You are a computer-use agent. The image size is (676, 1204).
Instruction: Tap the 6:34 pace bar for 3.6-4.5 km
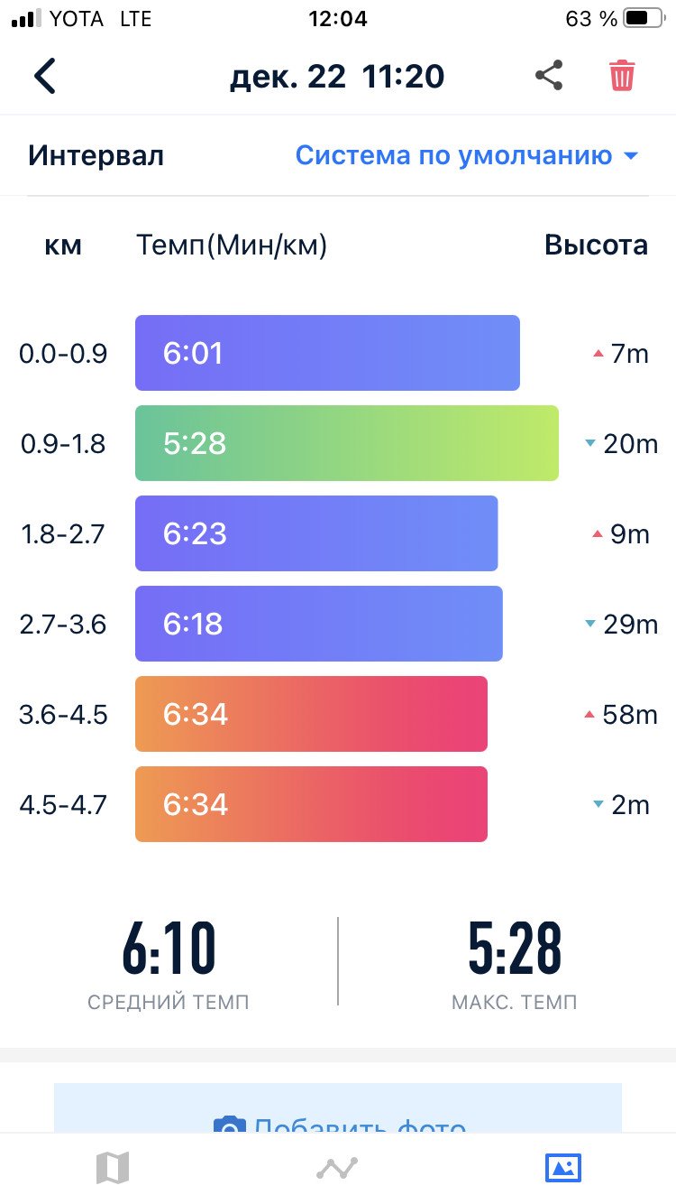click(311, 714)
